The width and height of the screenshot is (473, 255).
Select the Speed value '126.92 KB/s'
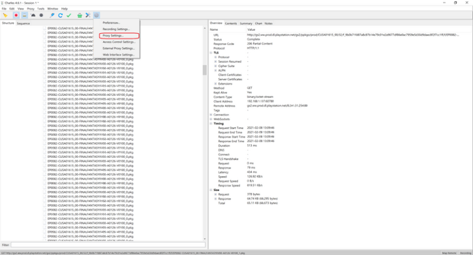click(x=255, y=177)
